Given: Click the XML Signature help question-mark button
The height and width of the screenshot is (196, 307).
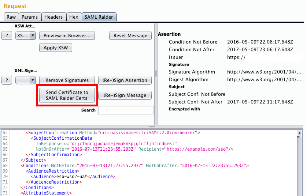Looking at the screenshot, I should point(7,80).
